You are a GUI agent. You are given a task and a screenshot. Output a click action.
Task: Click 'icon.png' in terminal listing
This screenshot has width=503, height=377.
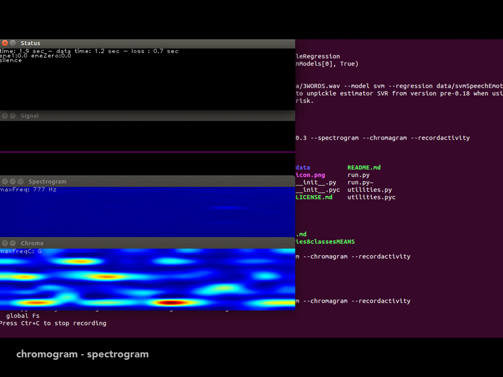tap(310, 175)
